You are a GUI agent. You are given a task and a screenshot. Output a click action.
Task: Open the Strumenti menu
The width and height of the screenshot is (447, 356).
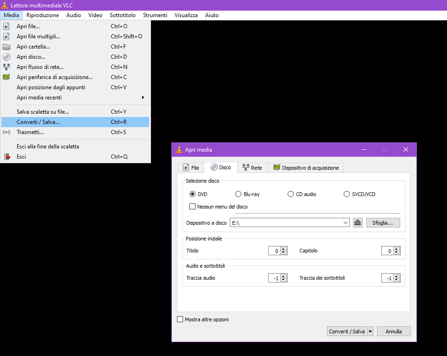coord(155,15)
